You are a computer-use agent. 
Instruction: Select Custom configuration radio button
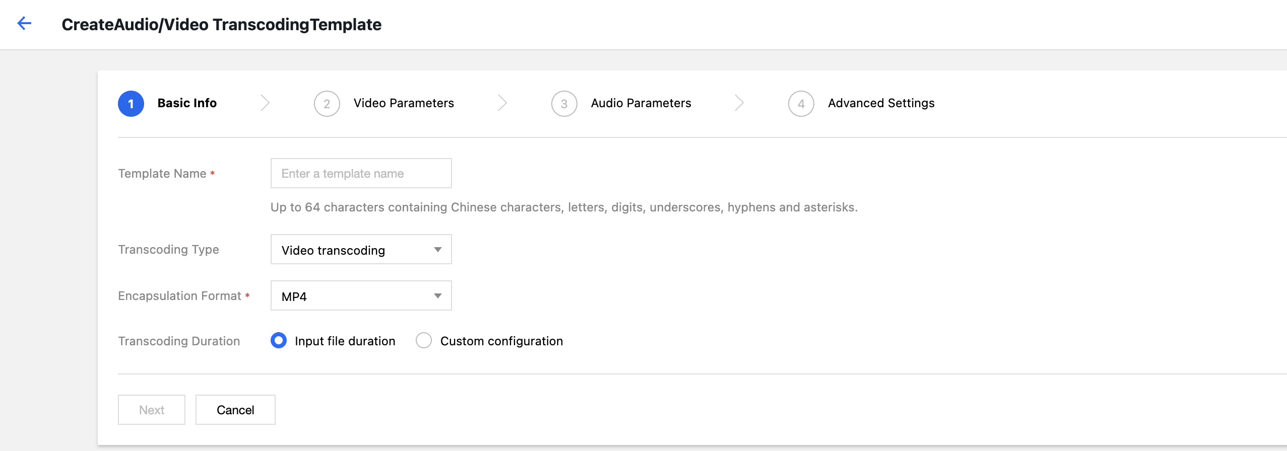424,341
